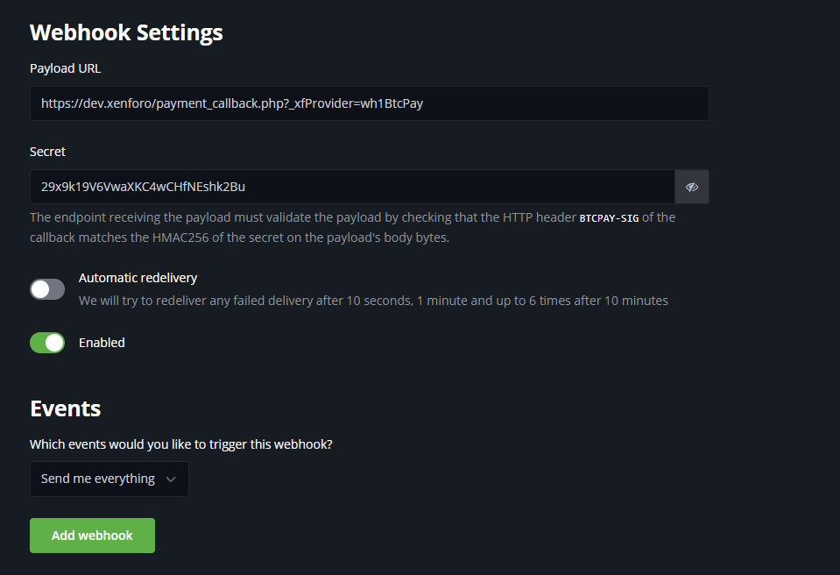
Task: Click the Add webhook button
Action: pyautogui.click(x=92, y=536)
